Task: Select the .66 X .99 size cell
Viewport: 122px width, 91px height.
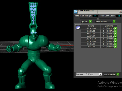Action: point(91,36)
